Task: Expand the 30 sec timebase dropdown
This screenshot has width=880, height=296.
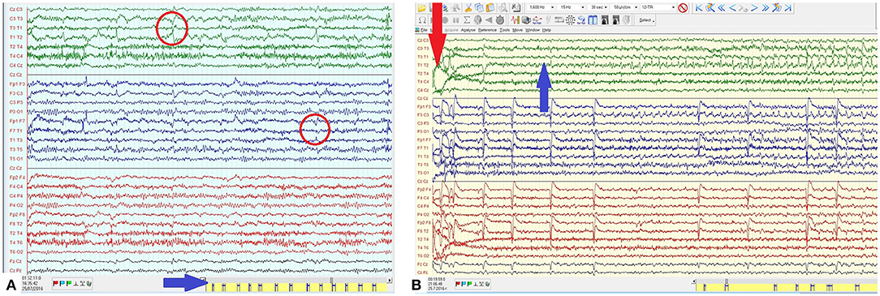Action: pyautogui.click(x=598, y=7)
